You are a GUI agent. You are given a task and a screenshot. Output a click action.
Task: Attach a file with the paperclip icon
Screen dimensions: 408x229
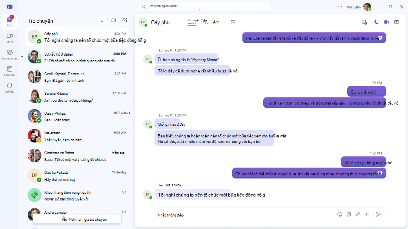pos(358,215)
